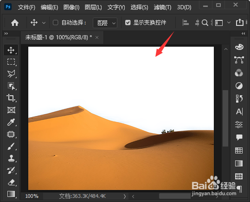Open the Gradients panel icon

click(x=239, y=163)
